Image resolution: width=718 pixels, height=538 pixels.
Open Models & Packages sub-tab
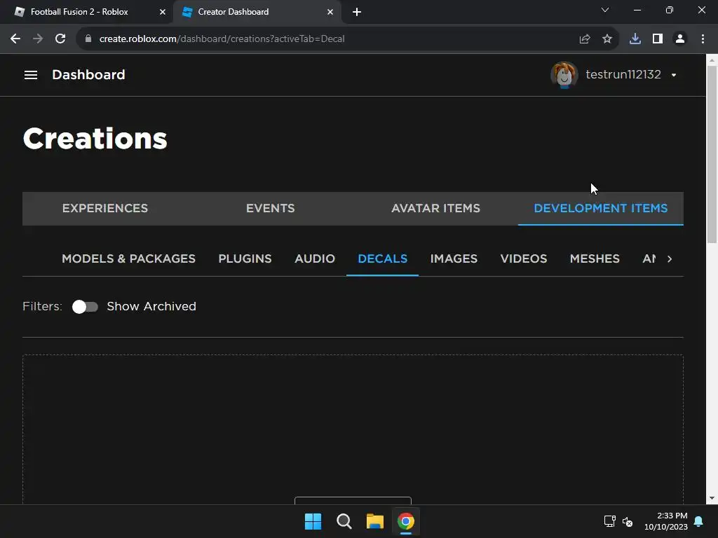(129, 259)
